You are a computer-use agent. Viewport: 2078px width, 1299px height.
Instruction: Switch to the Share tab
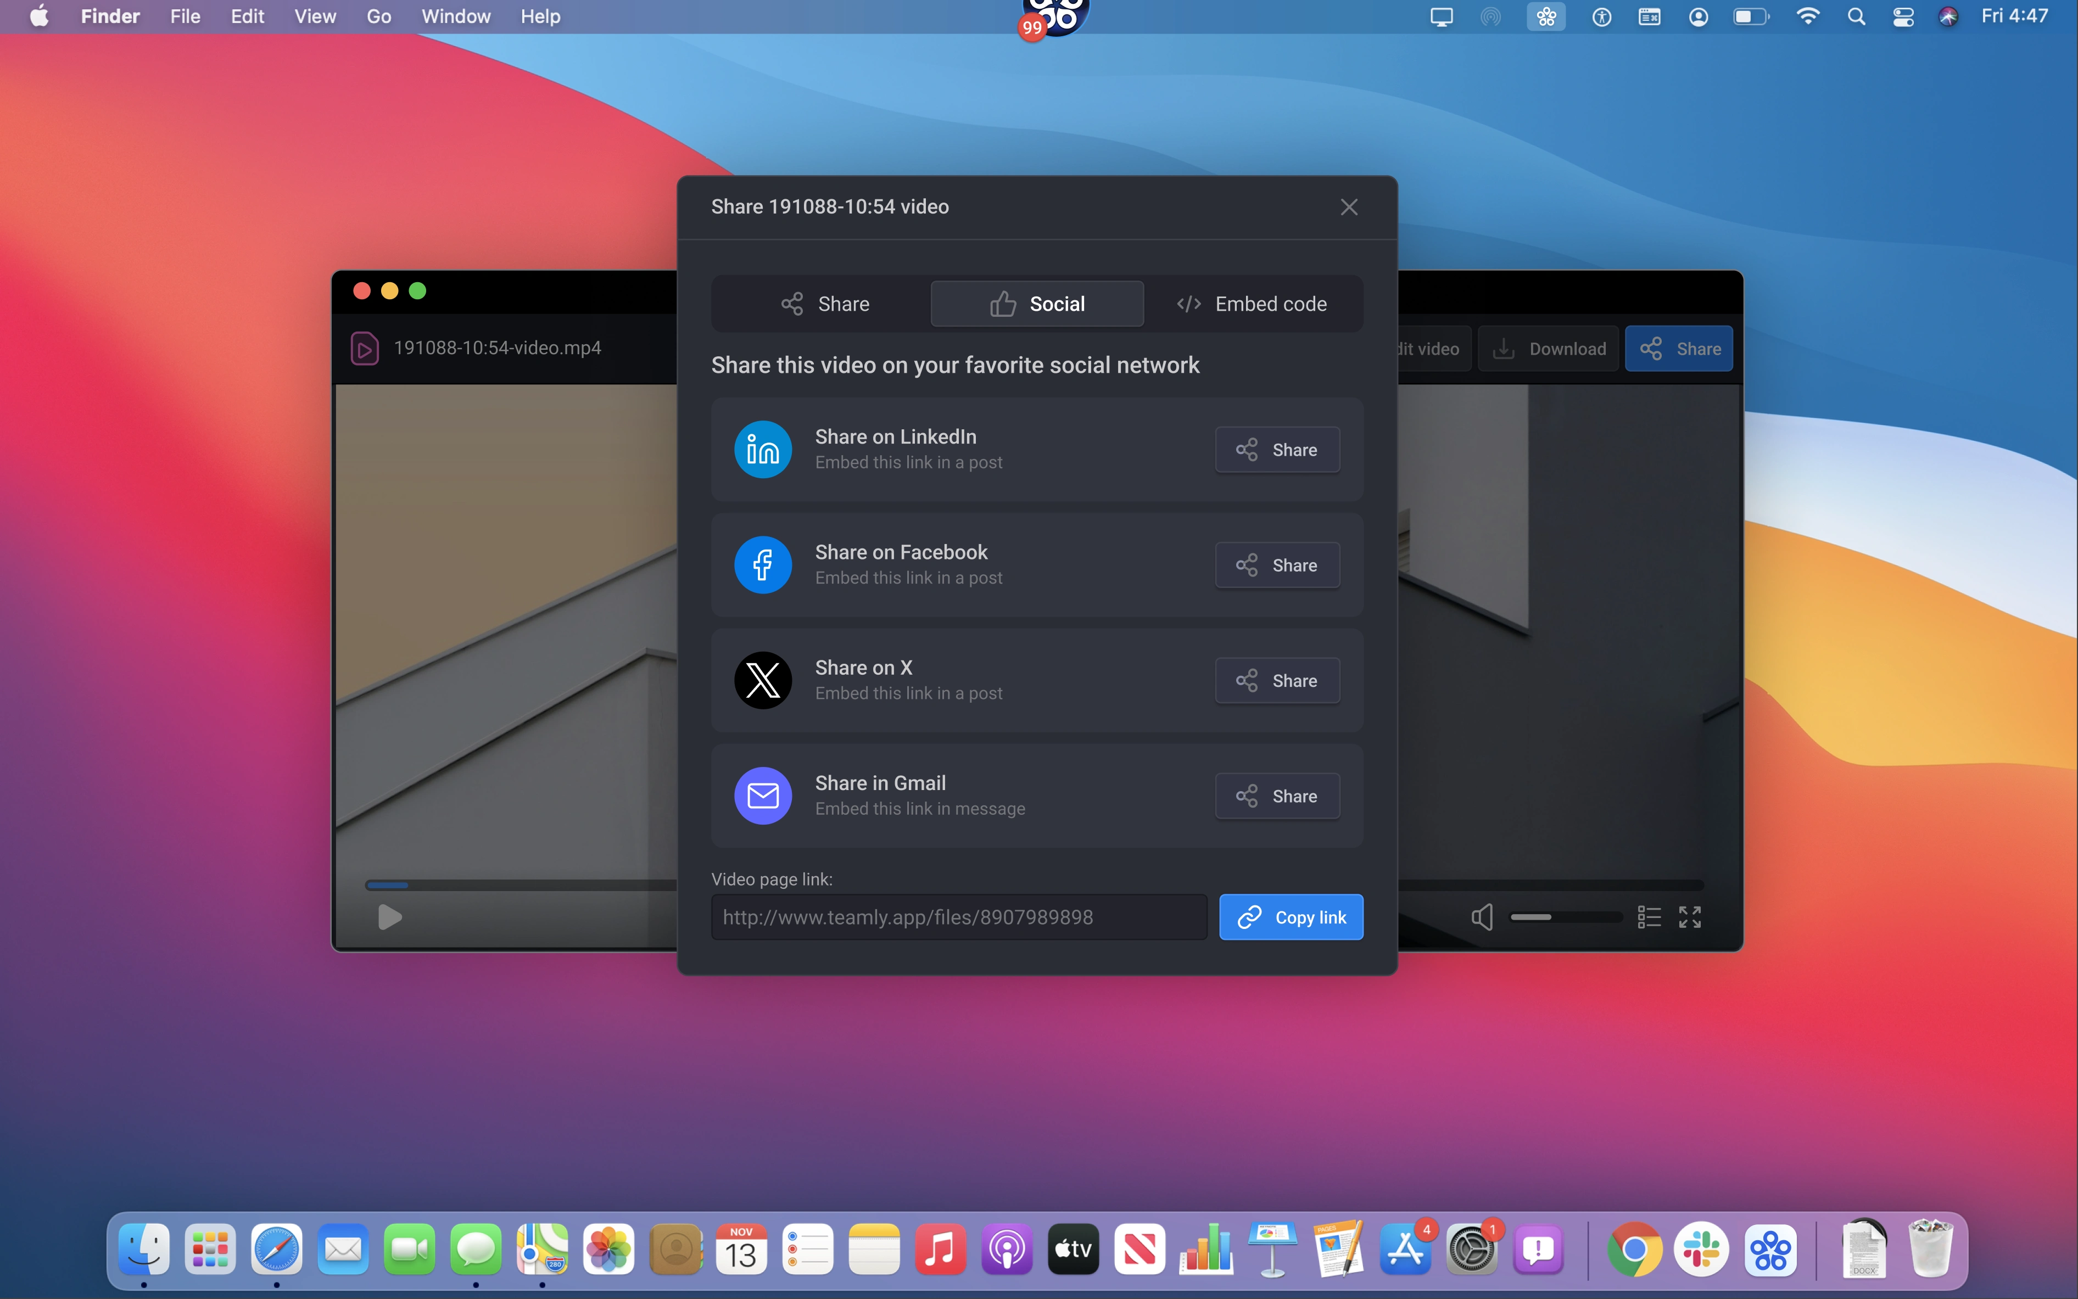point(825,303)
